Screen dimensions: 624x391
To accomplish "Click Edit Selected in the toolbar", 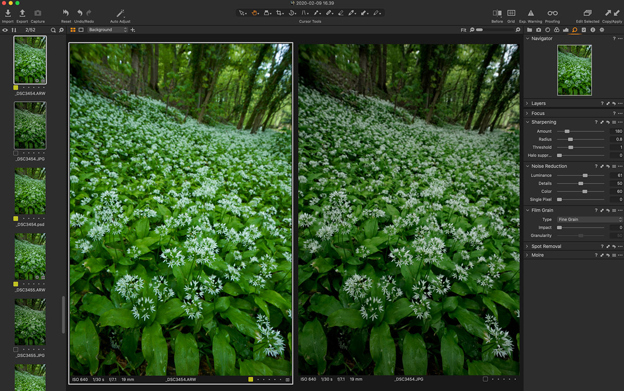I will pyautogui.click(x=589, y=13).
